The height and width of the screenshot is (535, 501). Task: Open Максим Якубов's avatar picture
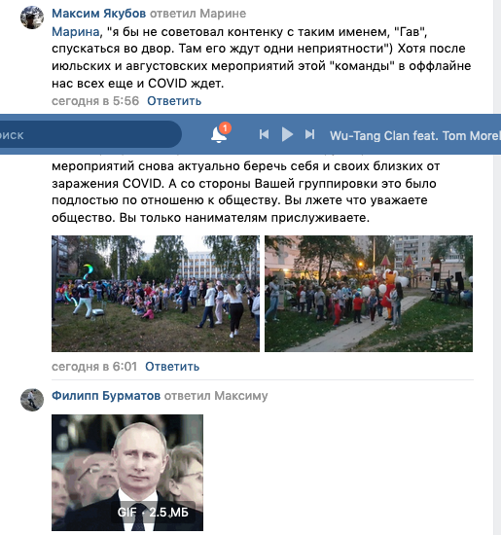point(32,18)
